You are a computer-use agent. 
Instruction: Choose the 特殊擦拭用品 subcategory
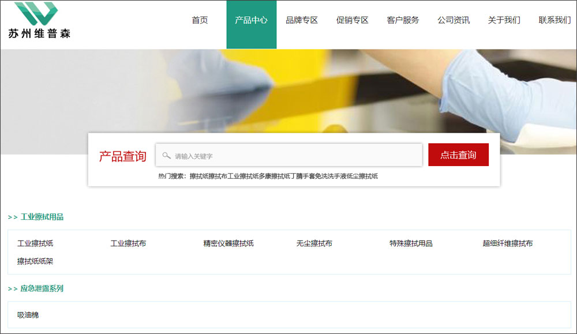(411, 243)
